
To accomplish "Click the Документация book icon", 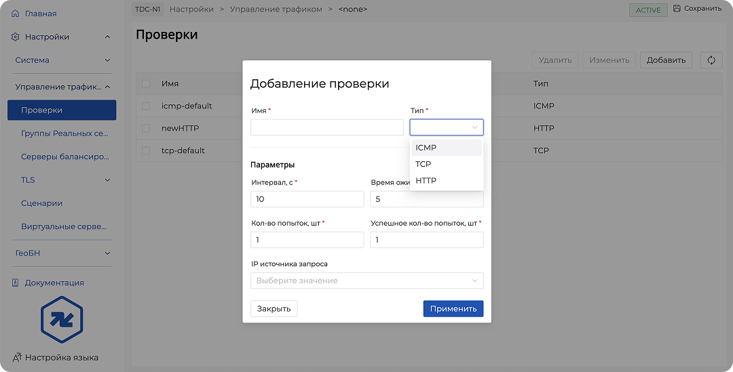I will click(16, 283).
